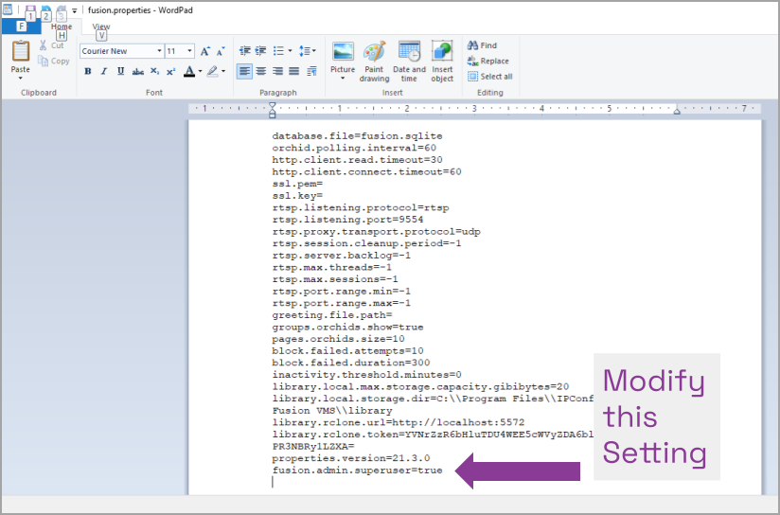Viewport: 780px width, 515px height.
Task: Click the library.rclone.url=http://localhost:5572 line
Action: pos(399,422)
